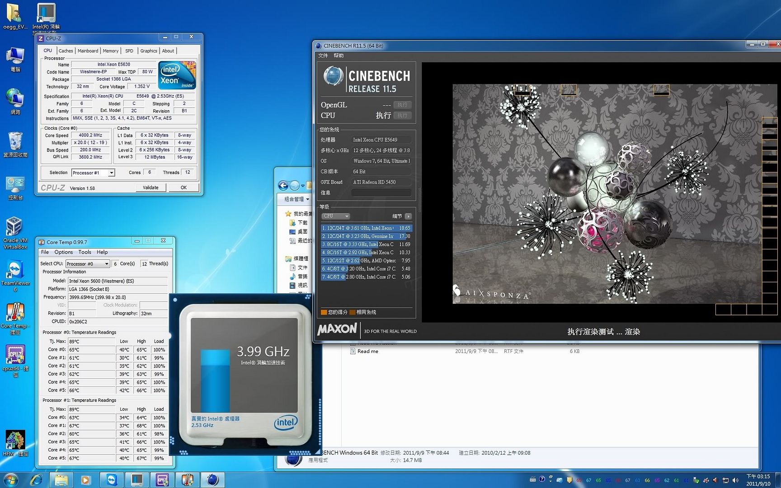Open the tray keyboard input icon
Viewport: 781px width, 488px height.
pos(533,480)
